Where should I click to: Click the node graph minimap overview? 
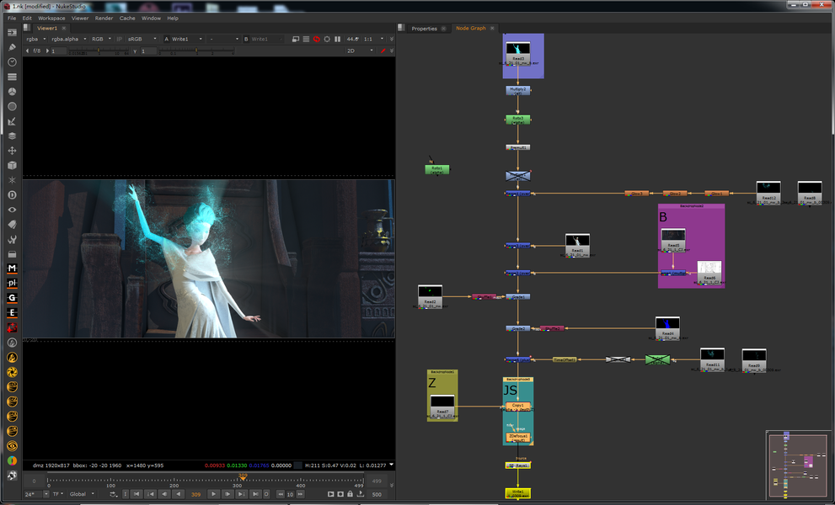[799, 466]
